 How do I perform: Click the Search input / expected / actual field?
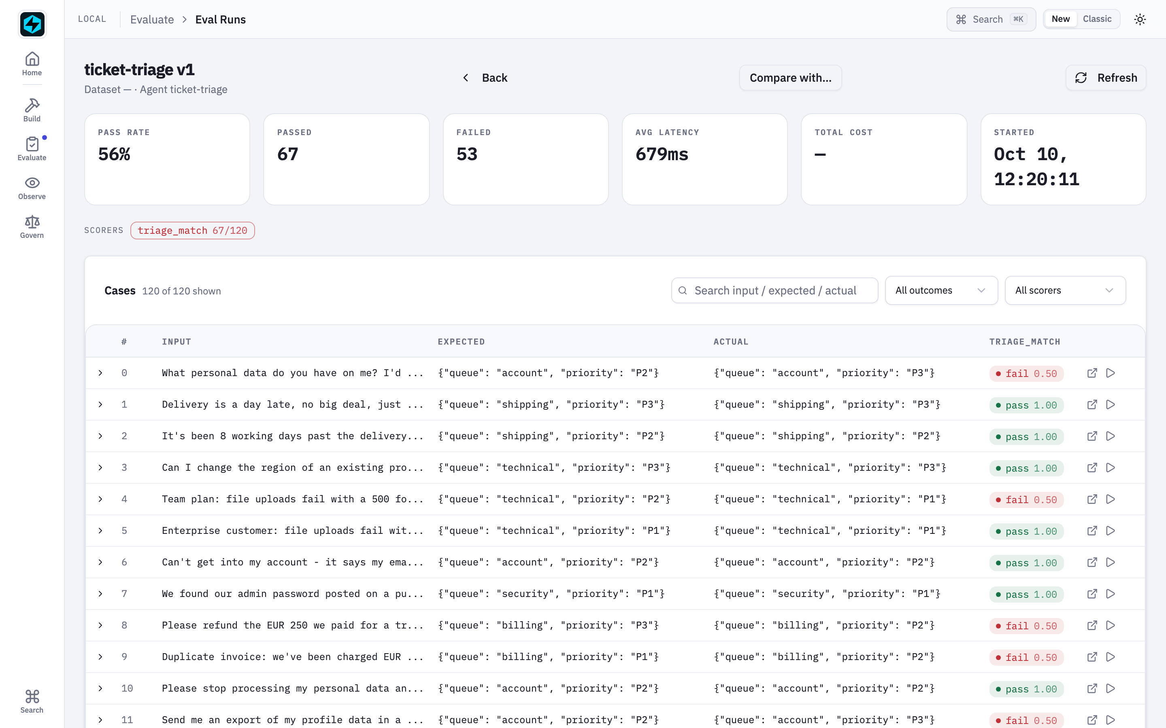click(x=774, y=290)
